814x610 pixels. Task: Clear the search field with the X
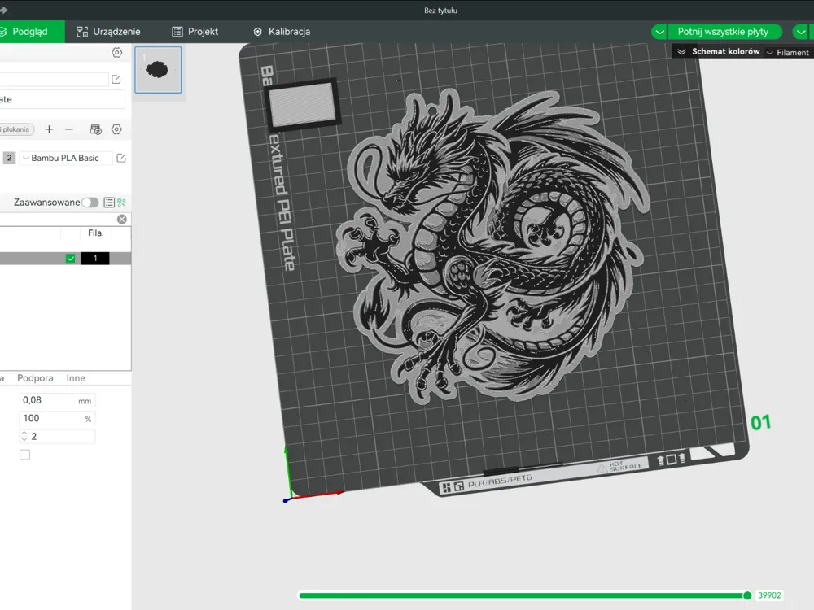click(121, 220)
